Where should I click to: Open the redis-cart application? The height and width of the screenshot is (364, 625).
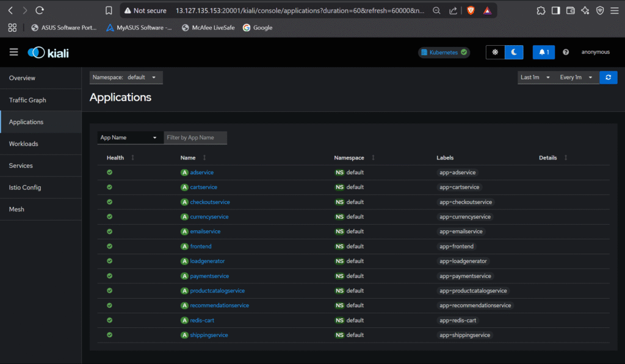tap(202, 320)
